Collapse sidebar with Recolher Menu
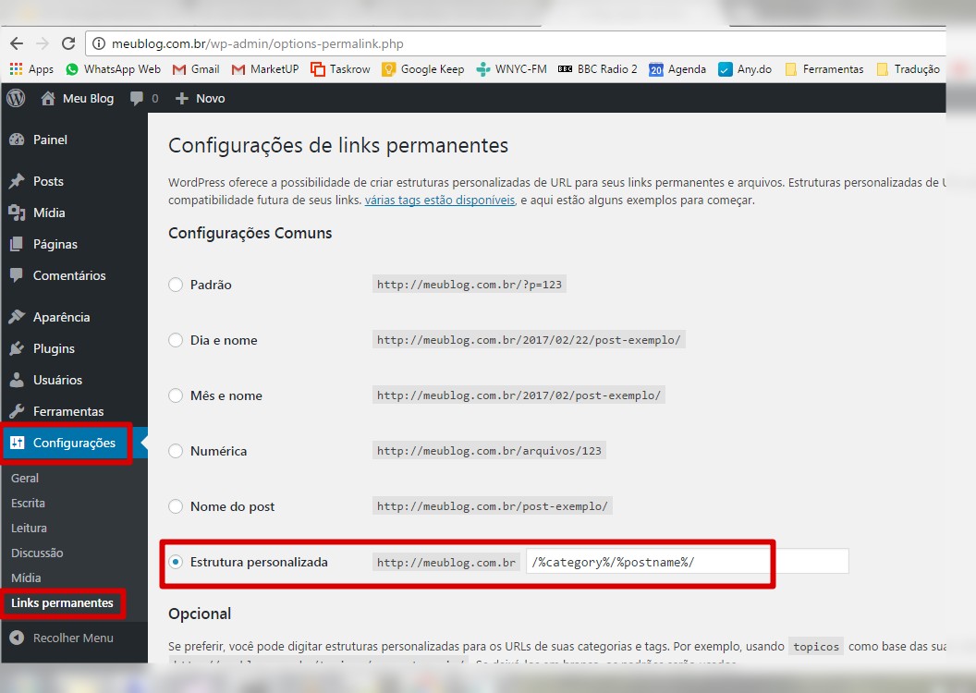The height and width of the screenshot is (693, 976). click(x=62, y=638)
